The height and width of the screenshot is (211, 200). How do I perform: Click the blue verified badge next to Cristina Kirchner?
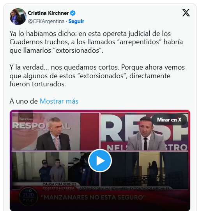[73, 13]
